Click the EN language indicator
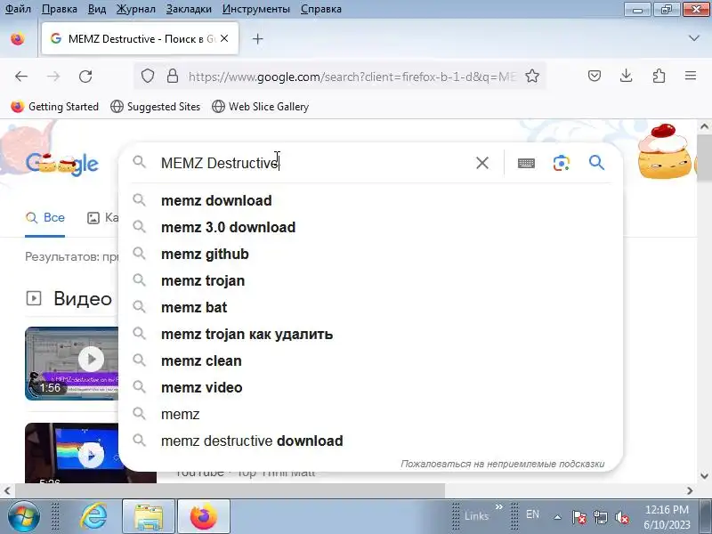 532,514
